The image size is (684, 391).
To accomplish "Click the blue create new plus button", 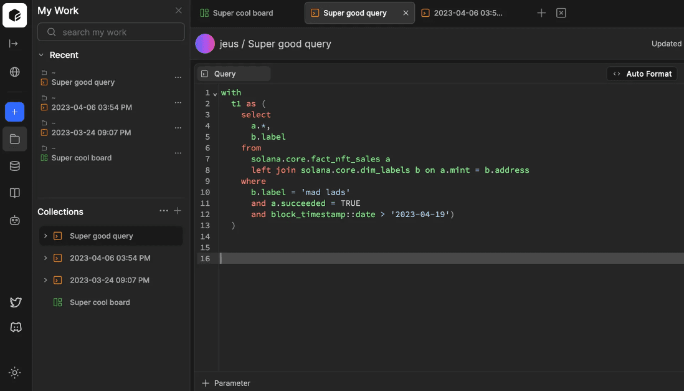I will tap(14, 112).
